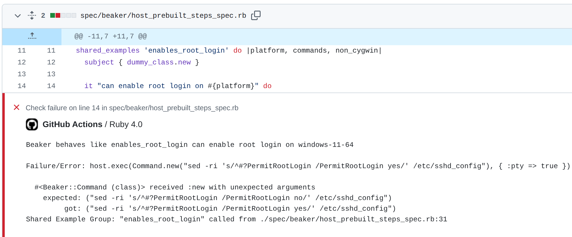Image resolution: width=572 pixels, height=237 pixels.
Task: Click the @@ -11,7 +11,7 @@ hunk header
Action: [x=110, y=36]
